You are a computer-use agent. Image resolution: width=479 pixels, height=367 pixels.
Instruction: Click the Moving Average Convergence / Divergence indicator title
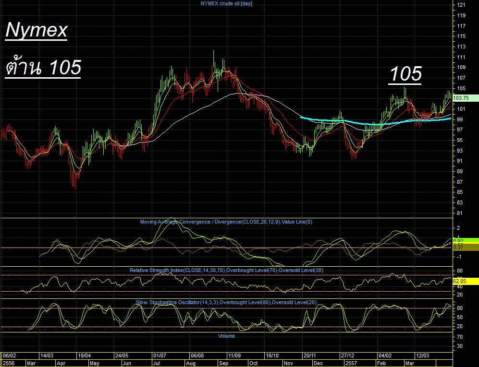coord(226,222)
